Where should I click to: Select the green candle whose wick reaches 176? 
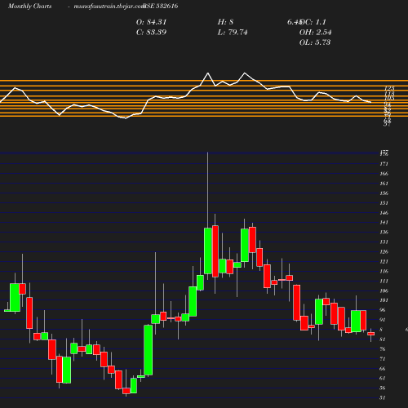click(x=208, y=251)
